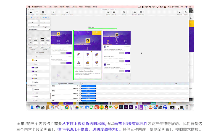Image resolution: width=221 pixels, height=137 pixels.
Task: Open Tutorials from the toolbar
Action: 179,12
